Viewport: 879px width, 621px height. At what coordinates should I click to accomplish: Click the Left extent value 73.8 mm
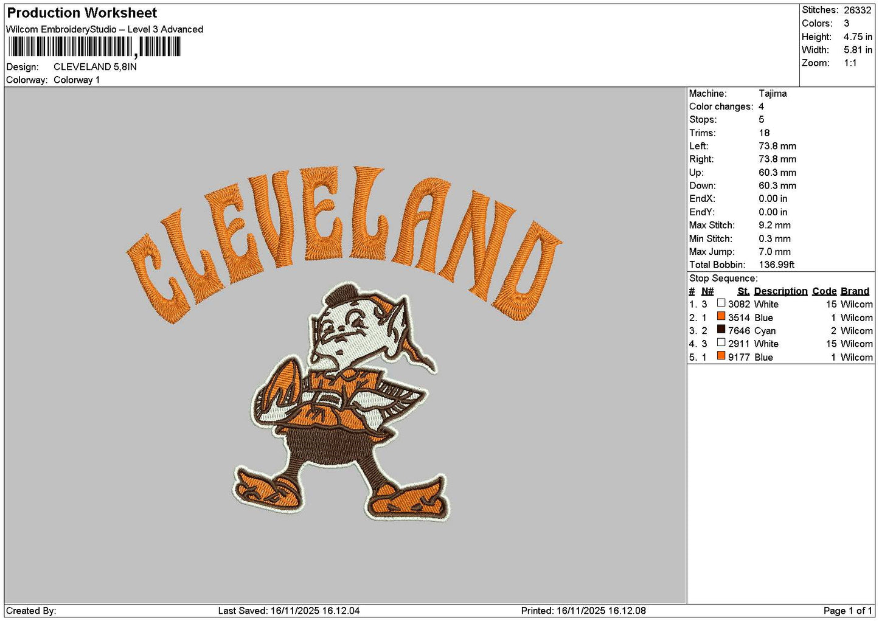click(x=777, y=146)
